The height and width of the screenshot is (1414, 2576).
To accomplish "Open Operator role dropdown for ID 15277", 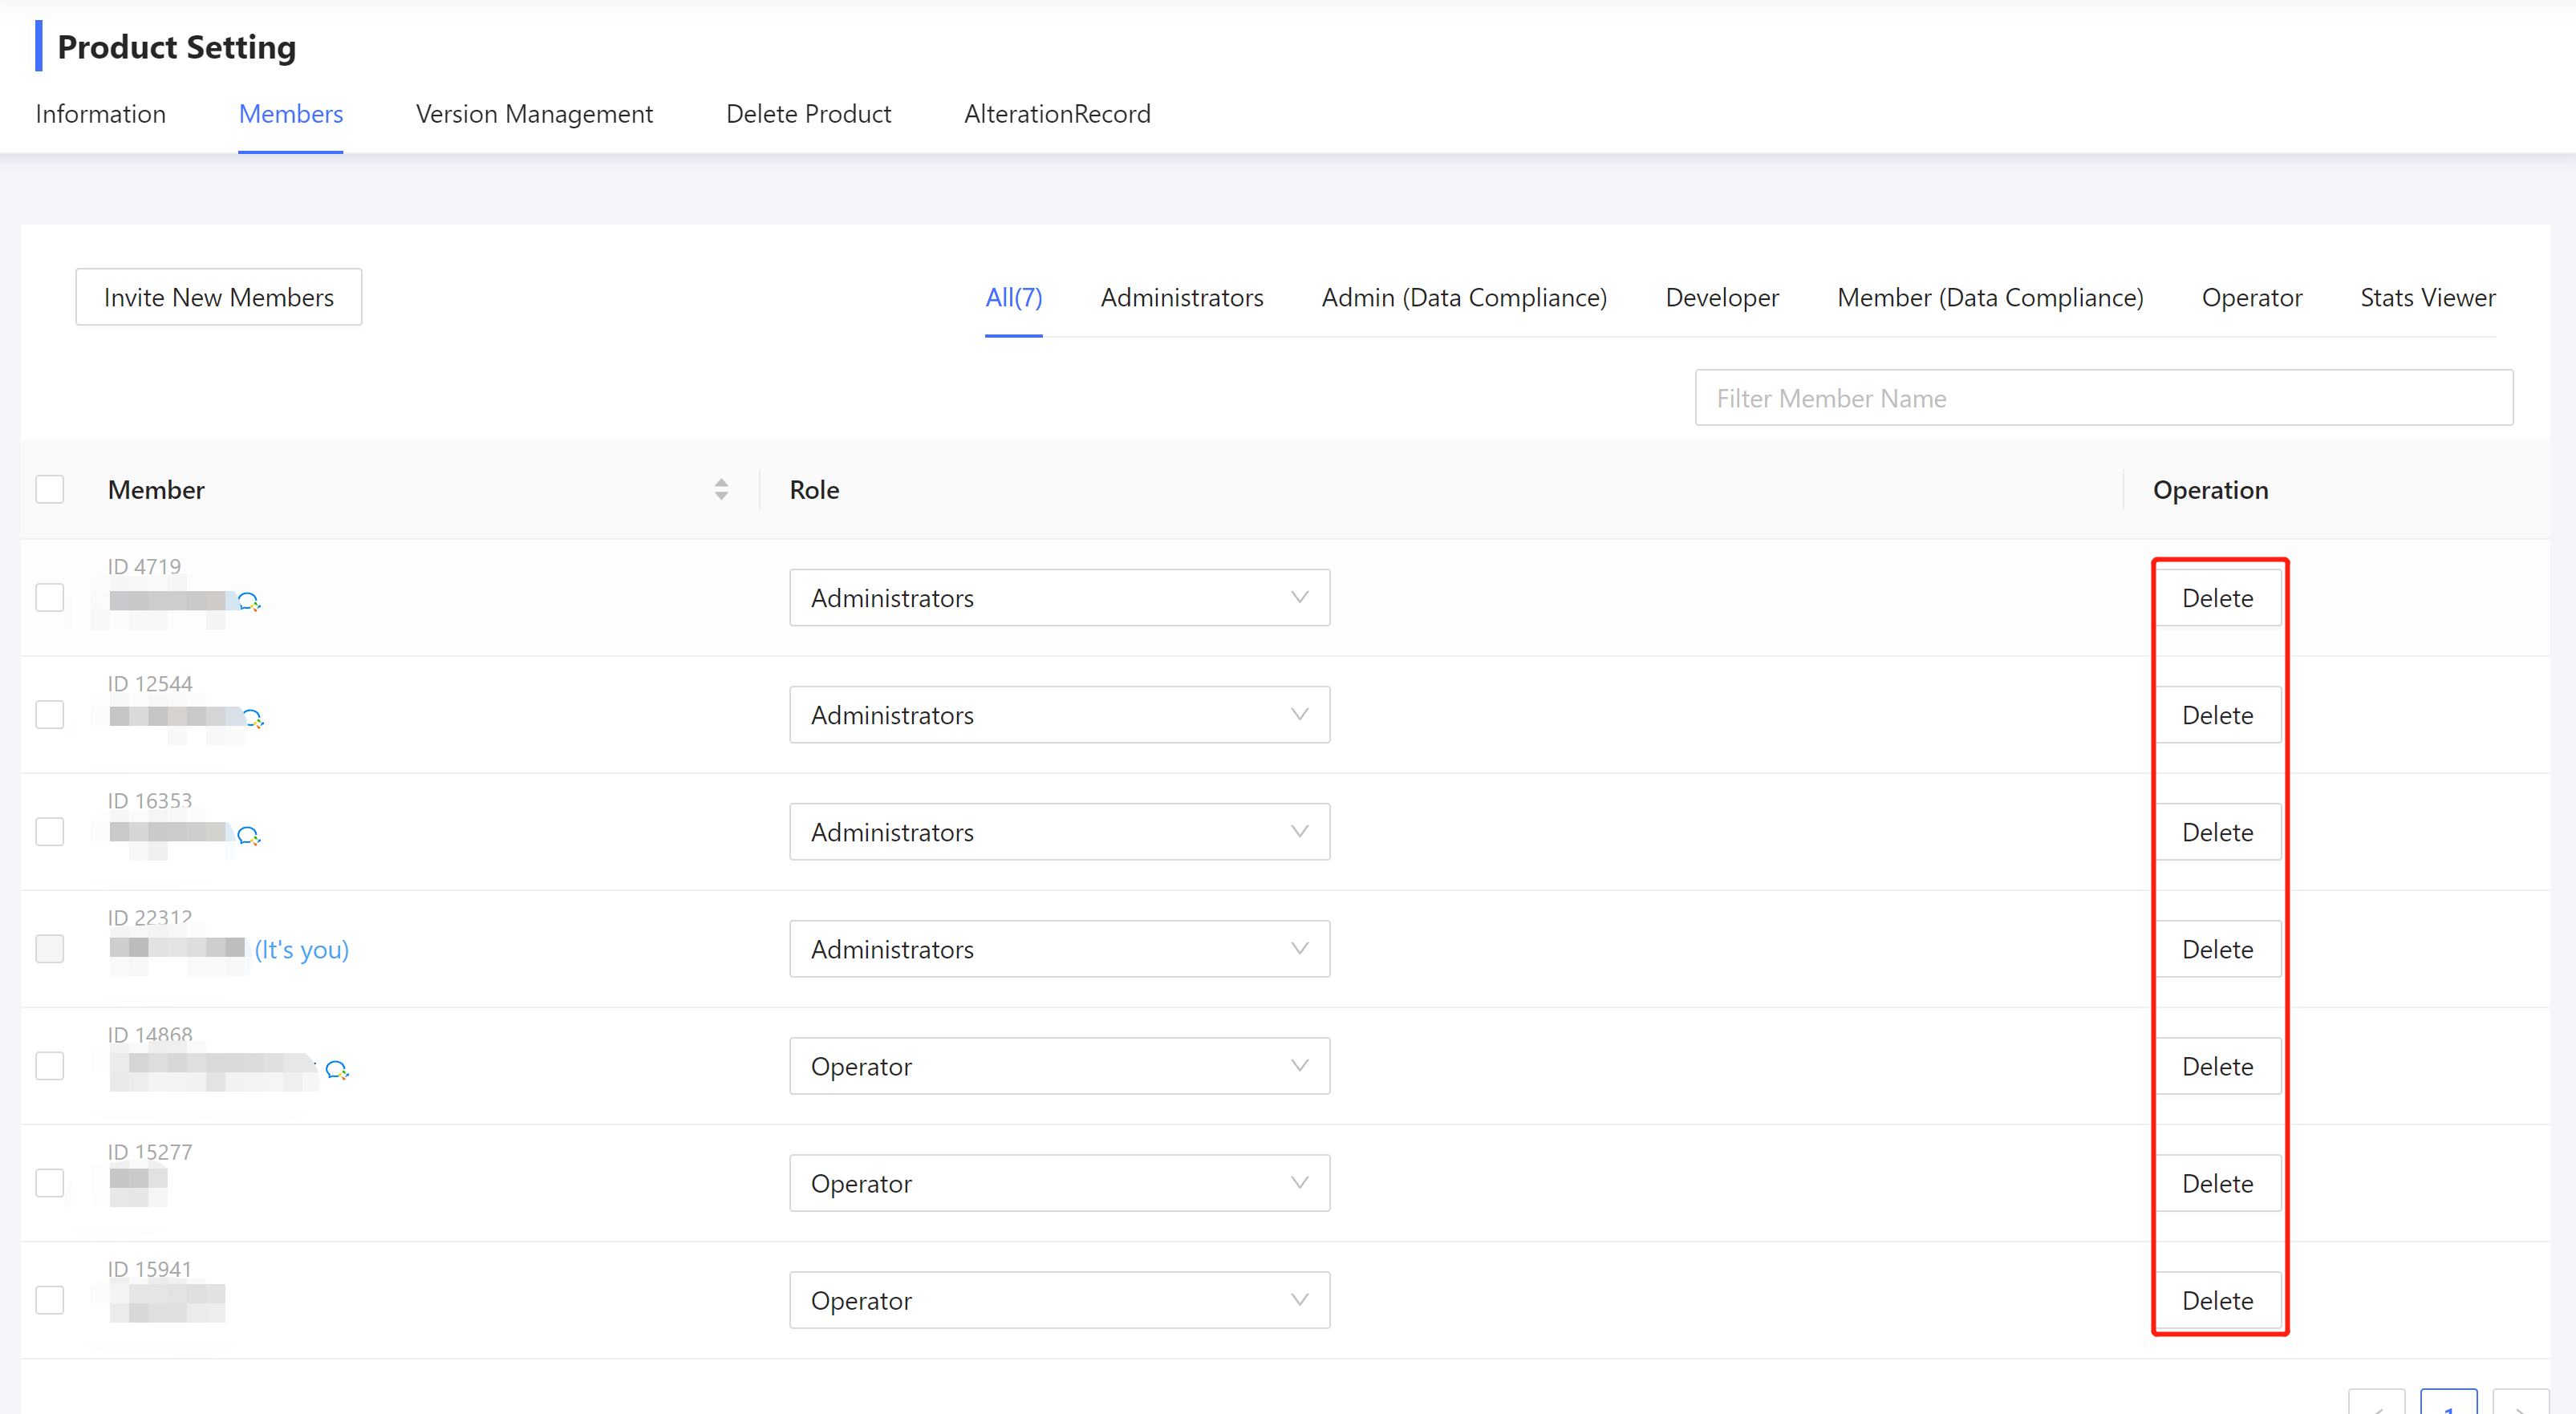I will tap(1059, 1183).
